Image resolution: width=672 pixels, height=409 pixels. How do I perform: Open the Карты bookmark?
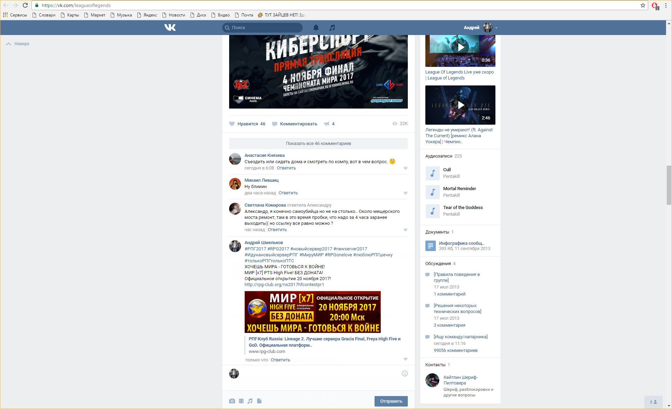tap(70, 15)
